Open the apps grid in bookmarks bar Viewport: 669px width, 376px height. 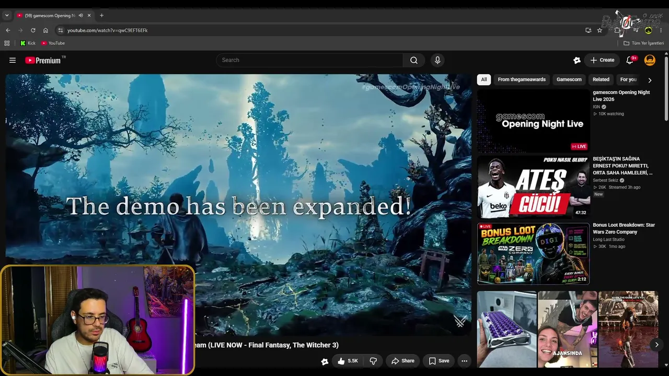(x=7, y=43)
